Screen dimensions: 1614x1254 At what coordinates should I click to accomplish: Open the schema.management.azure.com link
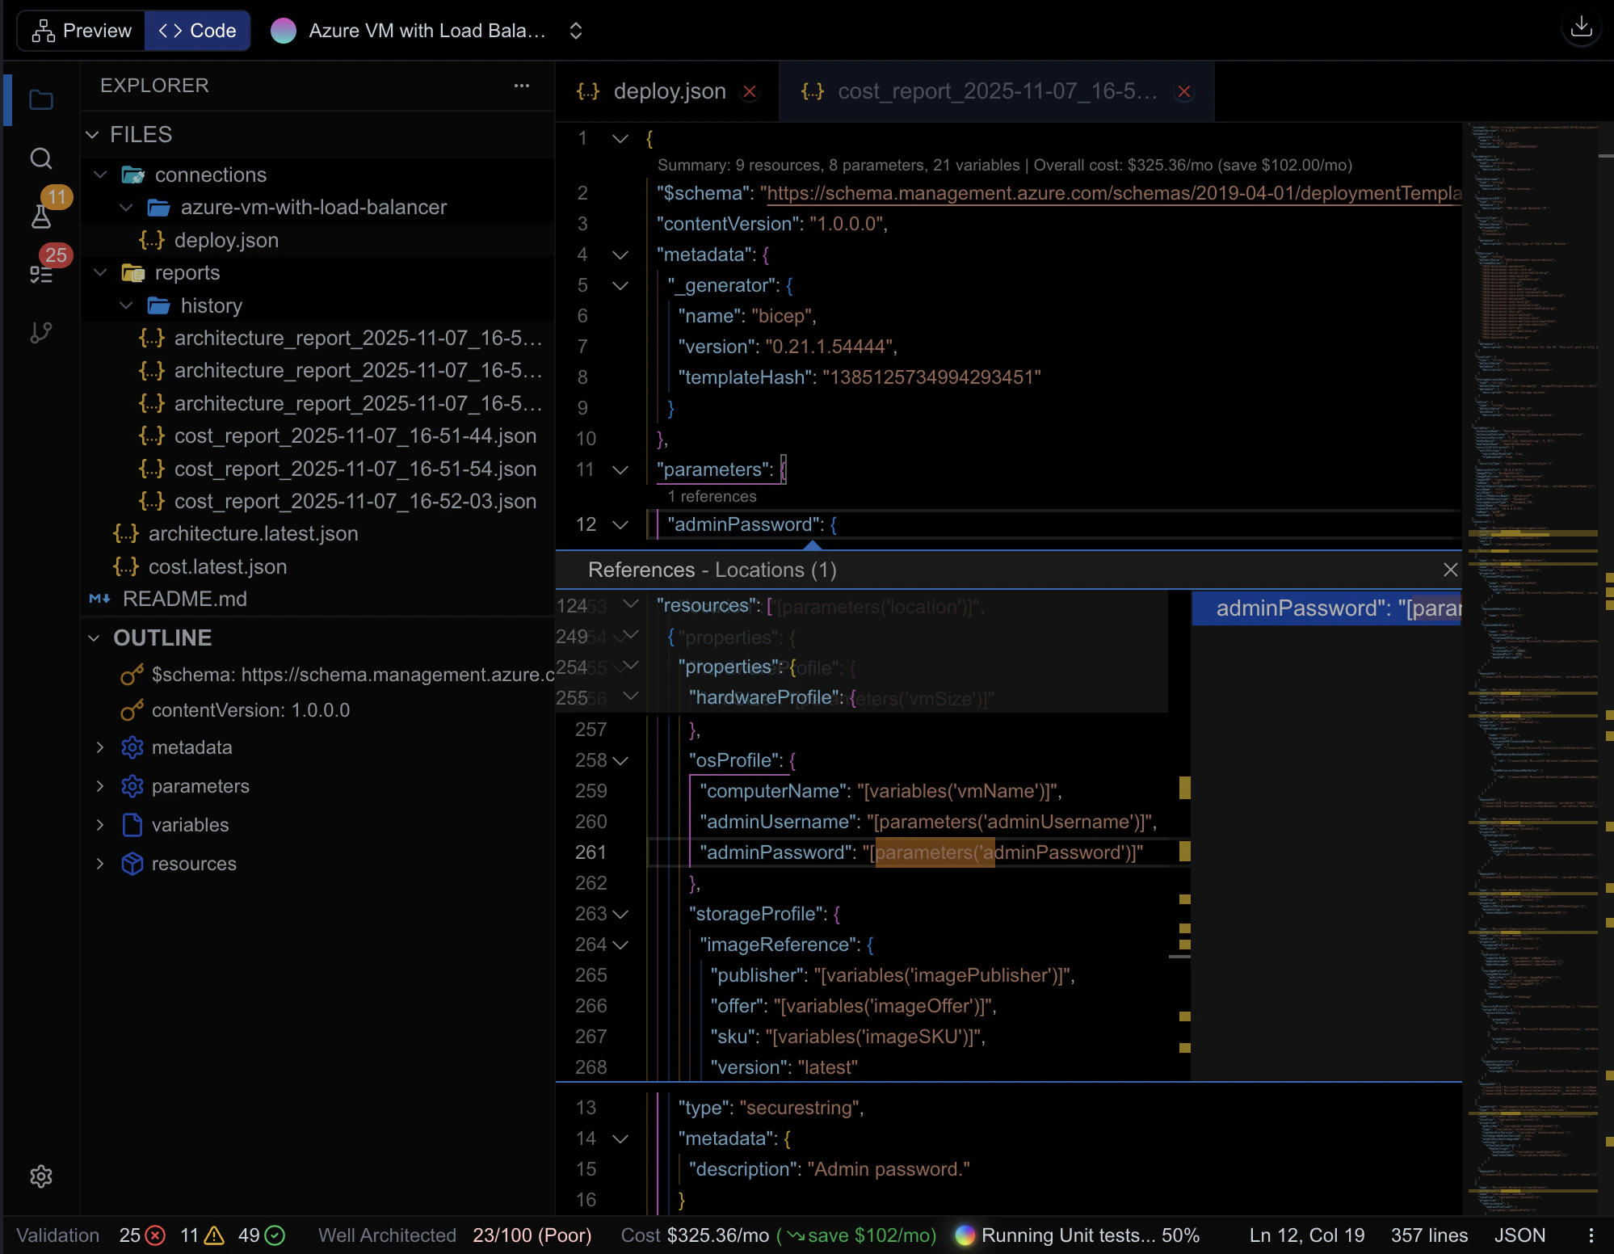(1113, 193)
